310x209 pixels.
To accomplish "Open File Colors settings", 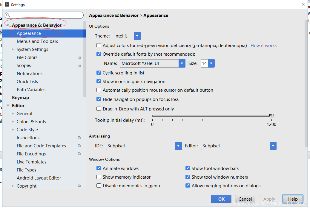I will coord(27,57).
